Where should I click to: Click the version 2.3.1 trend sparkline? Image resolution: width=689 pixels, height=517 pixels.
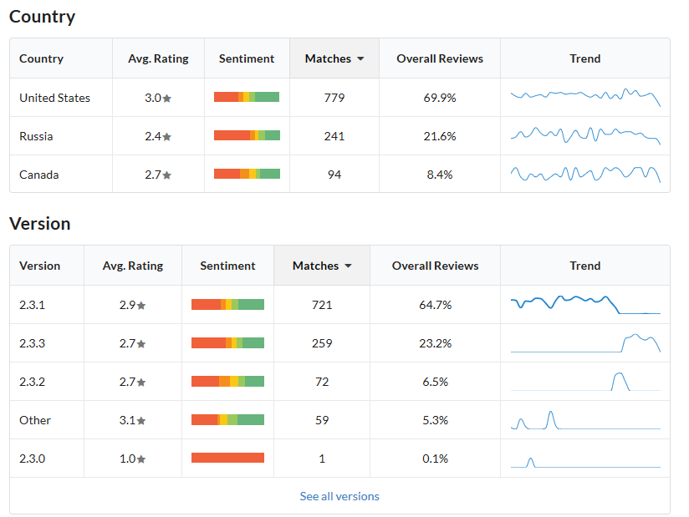[585, 304]
